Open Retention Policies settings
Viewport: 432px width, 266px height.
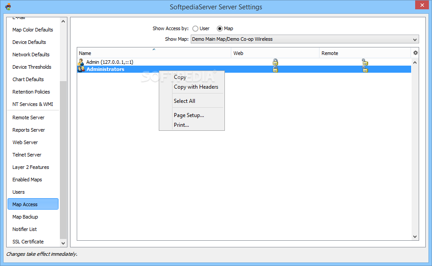tap(33, 92)
